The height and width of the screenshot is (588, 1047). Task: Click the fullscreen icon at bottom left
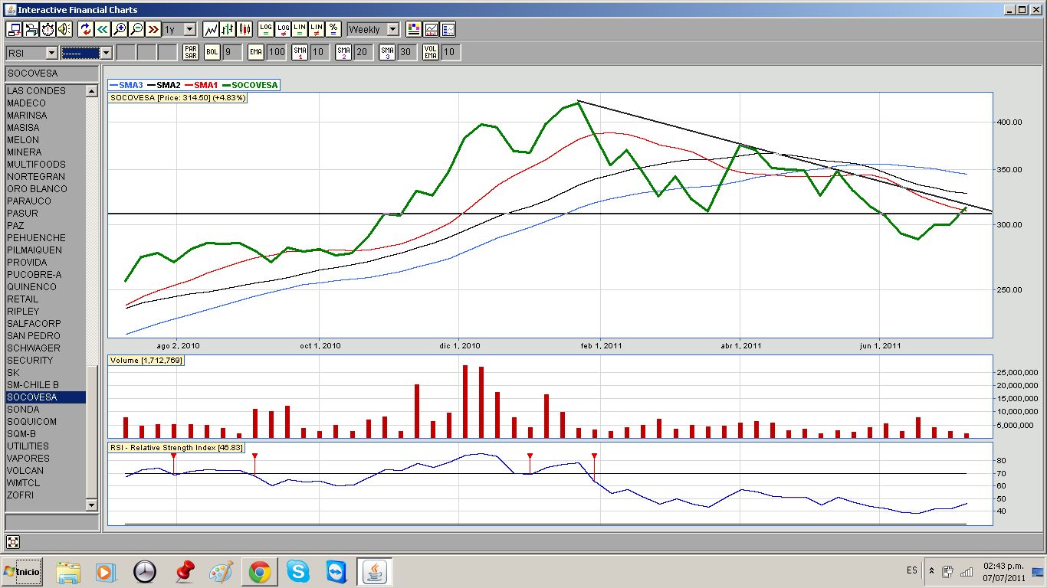point(13,542)
